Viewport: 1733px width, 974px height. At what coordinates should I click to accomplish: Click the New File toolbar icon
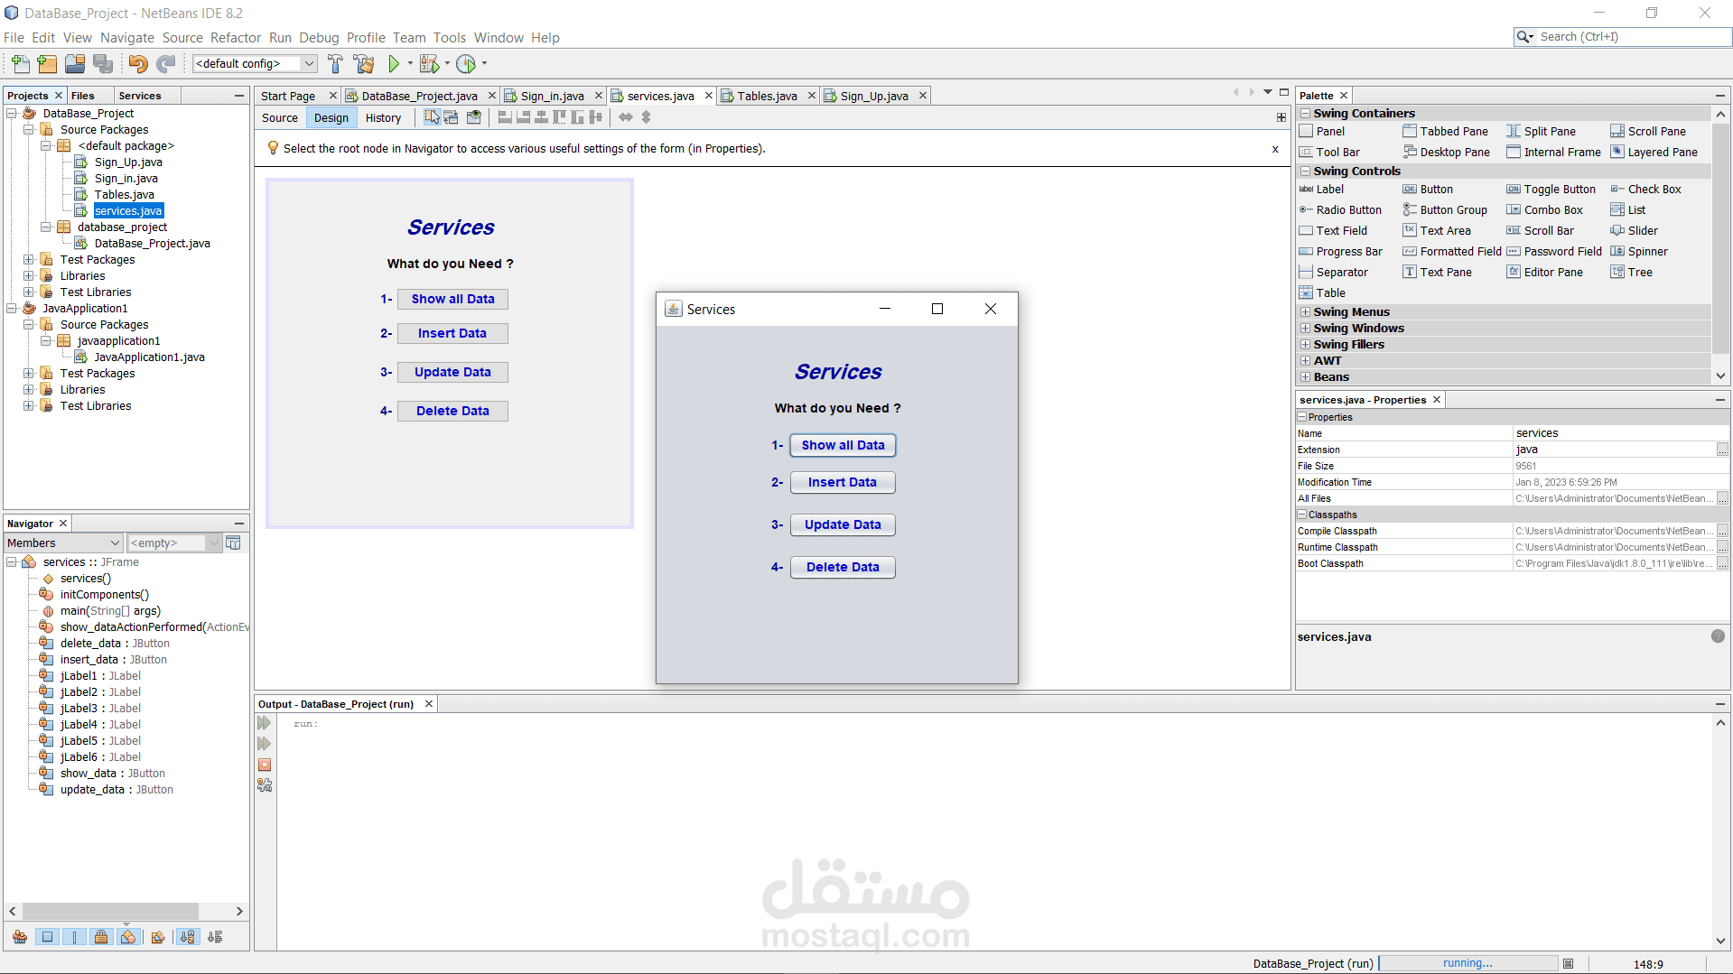[20, 63]
